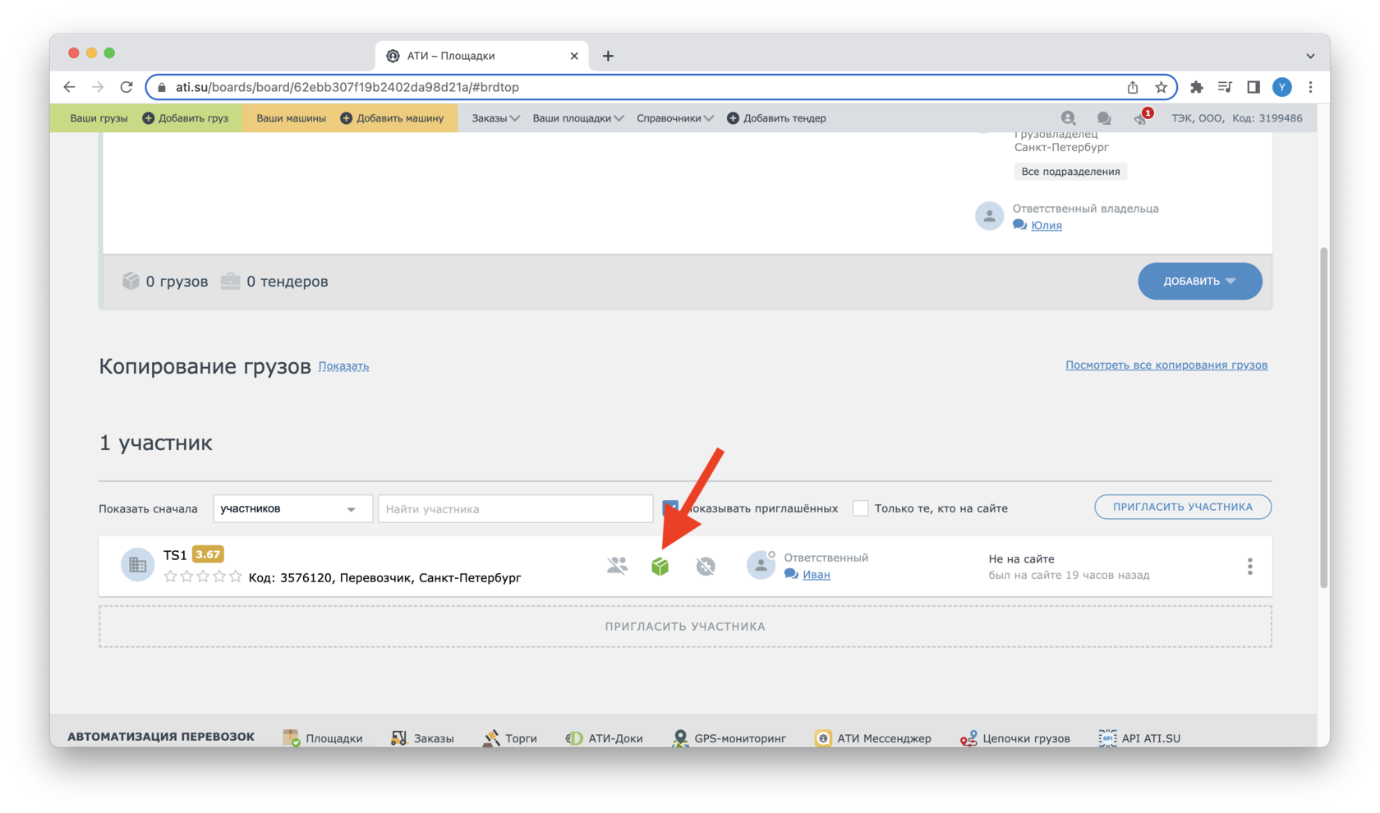Click the Ответственный person avatar in TS1 row
The image size is (1380, 813).
click(761, 565)
